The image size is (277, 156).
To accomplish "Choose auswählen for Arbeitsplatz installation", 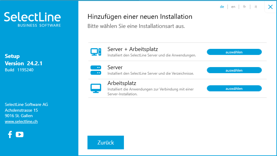I will [234, 88].
